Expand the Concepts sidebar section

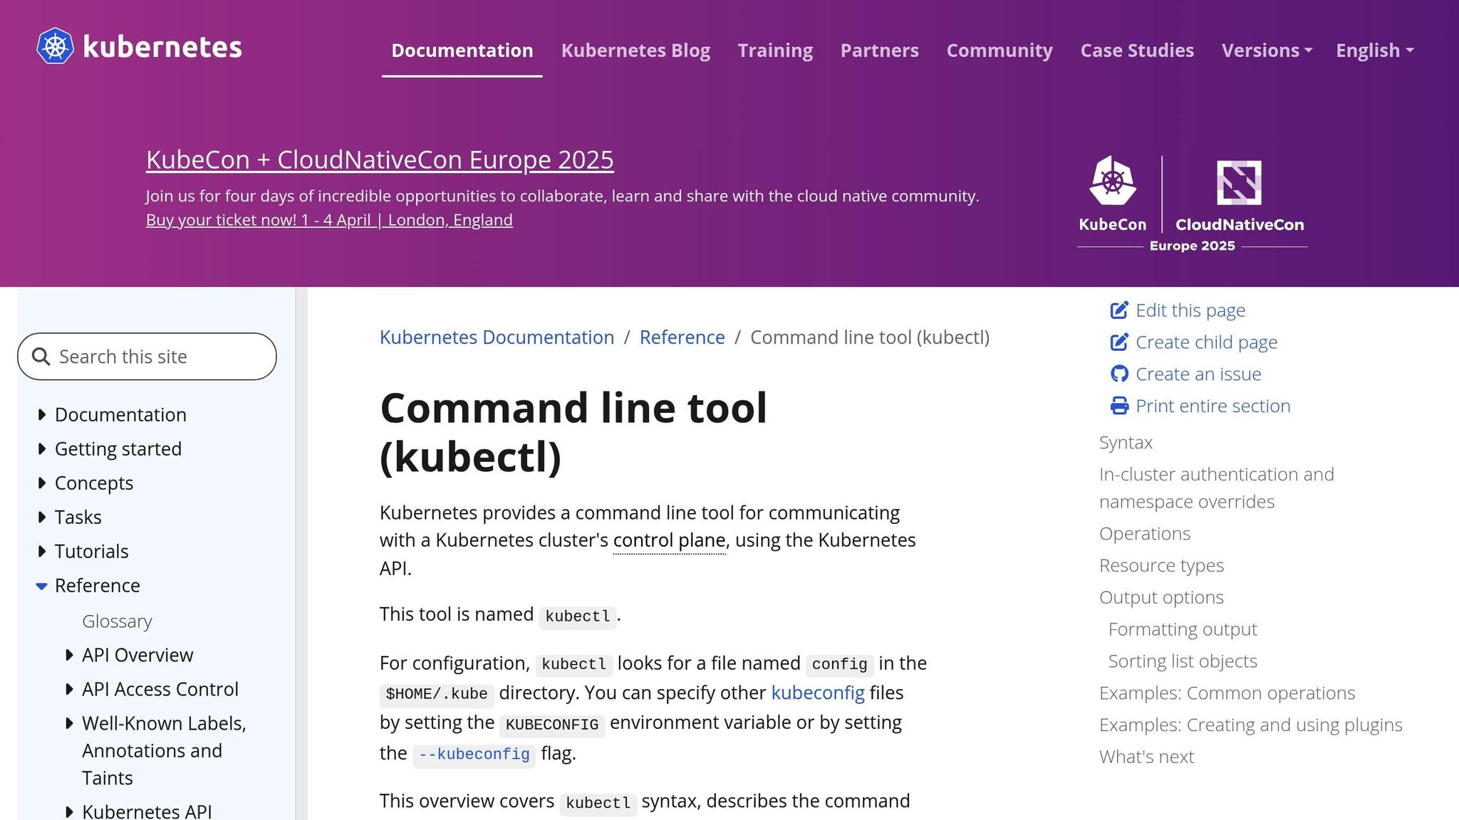coord(41,483)
